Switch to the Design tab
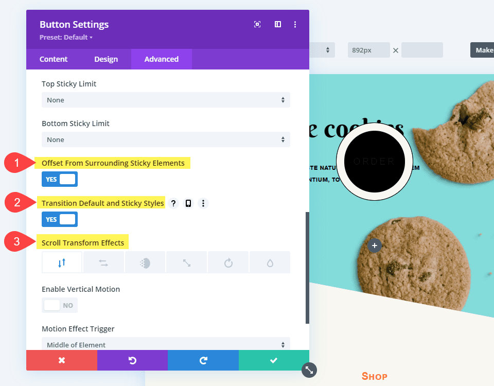The width and height of the screenshot is (494, 386). coord(106,59)
